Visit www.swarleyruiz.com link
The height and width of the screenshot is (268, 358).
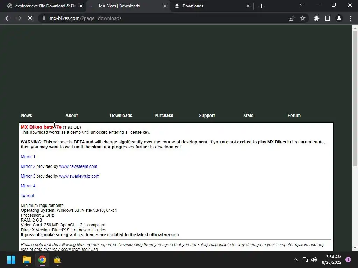(79, 176)
